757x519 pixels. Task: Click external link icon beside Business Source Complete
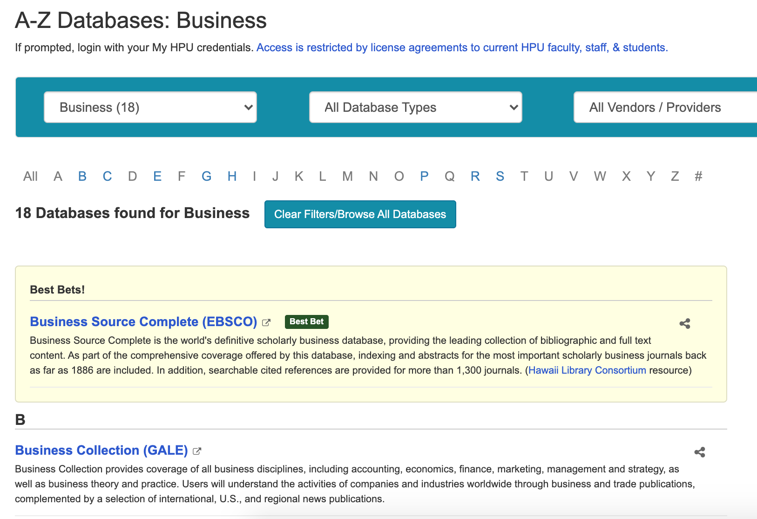266,322
